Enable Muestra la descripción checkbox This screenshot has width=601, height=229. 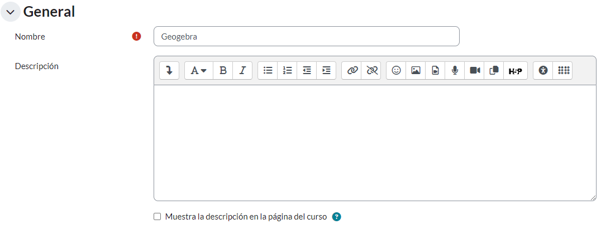(157, 217)
